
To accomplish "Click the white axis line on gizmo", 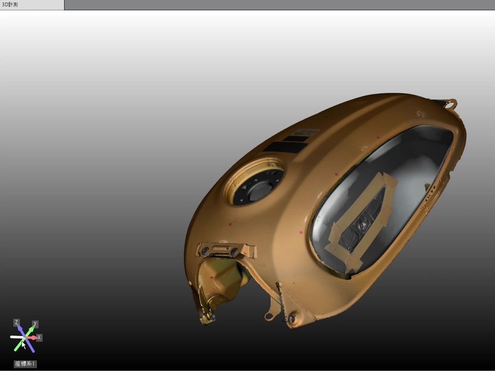I will click(17, 337).
